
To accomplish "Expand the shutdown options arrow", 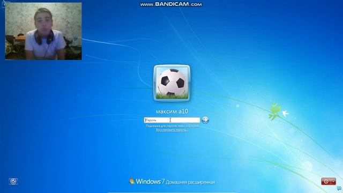I will coord(333,182).
